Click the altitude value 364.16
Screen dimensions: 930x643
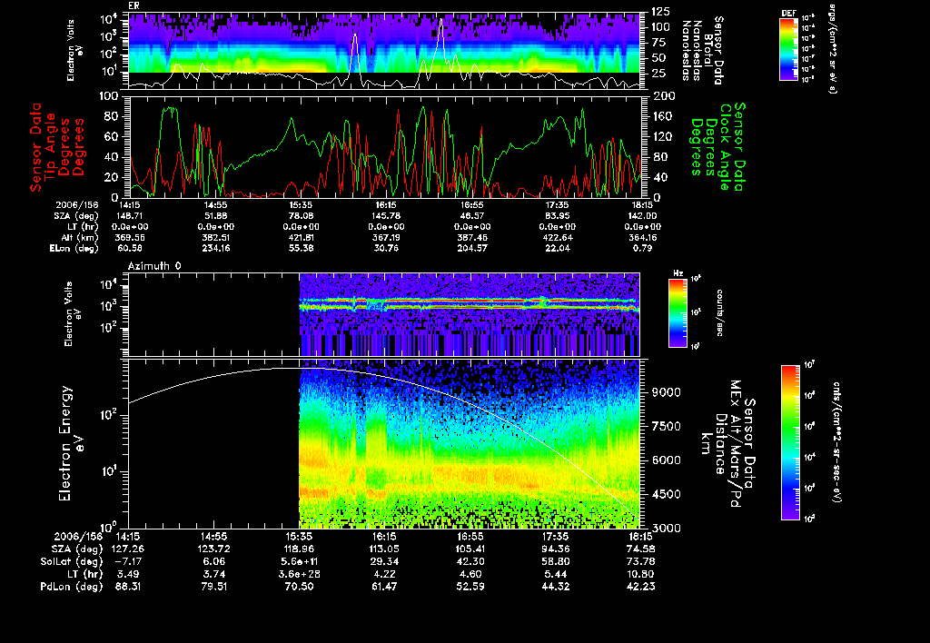pos(642,238)
